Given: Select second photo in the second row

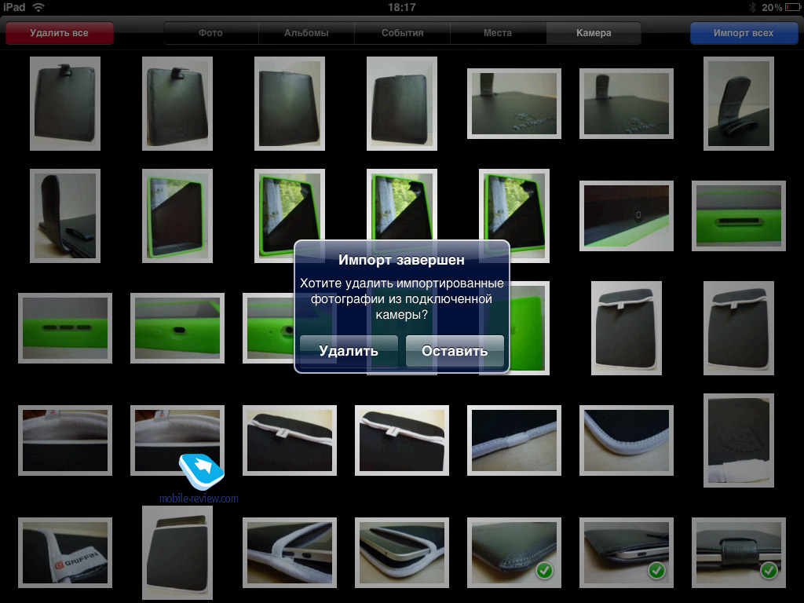Looking at the screenshot, I should pos(177,216).
